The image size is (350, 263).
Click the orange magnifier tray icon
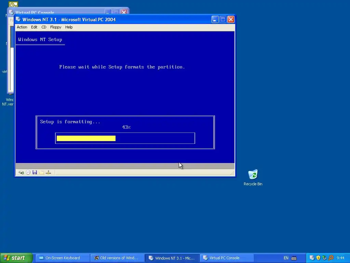[331, 258]
